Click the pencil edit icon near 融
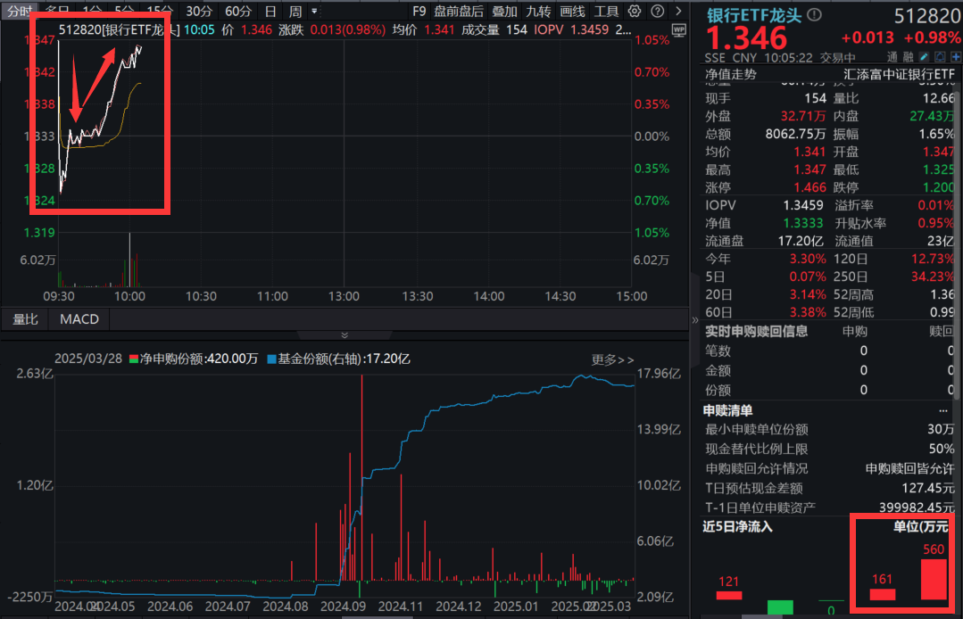 click(923, 56)
